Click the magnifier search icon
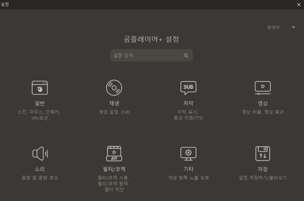The width and height of the screenshot is (304, 201). 186,56
